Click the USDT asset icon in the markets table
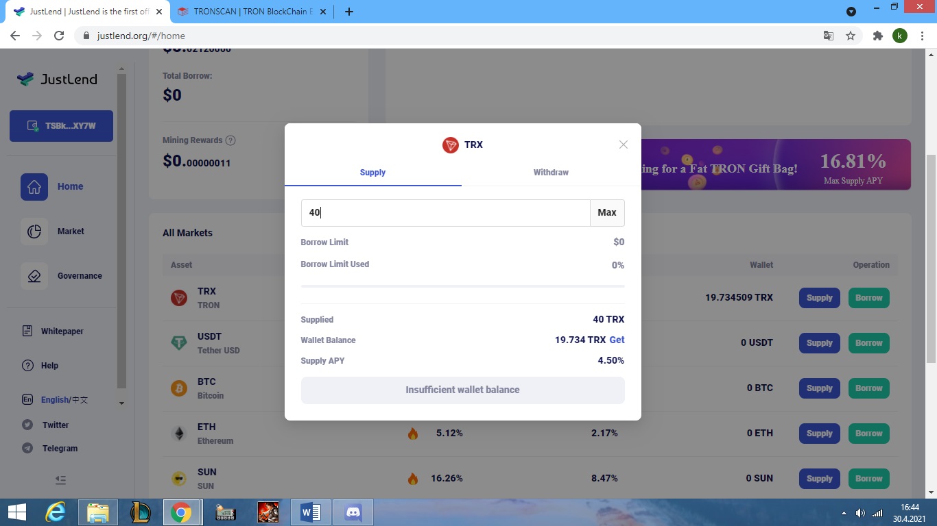The height and width of the screenshot is (526, 937). [179, 343]
